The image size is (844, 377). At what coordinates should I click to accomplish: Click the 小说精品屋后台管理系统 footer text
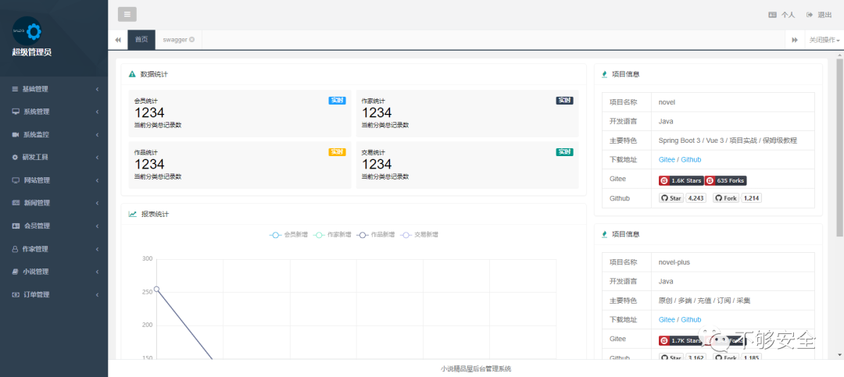coord(476,369)
